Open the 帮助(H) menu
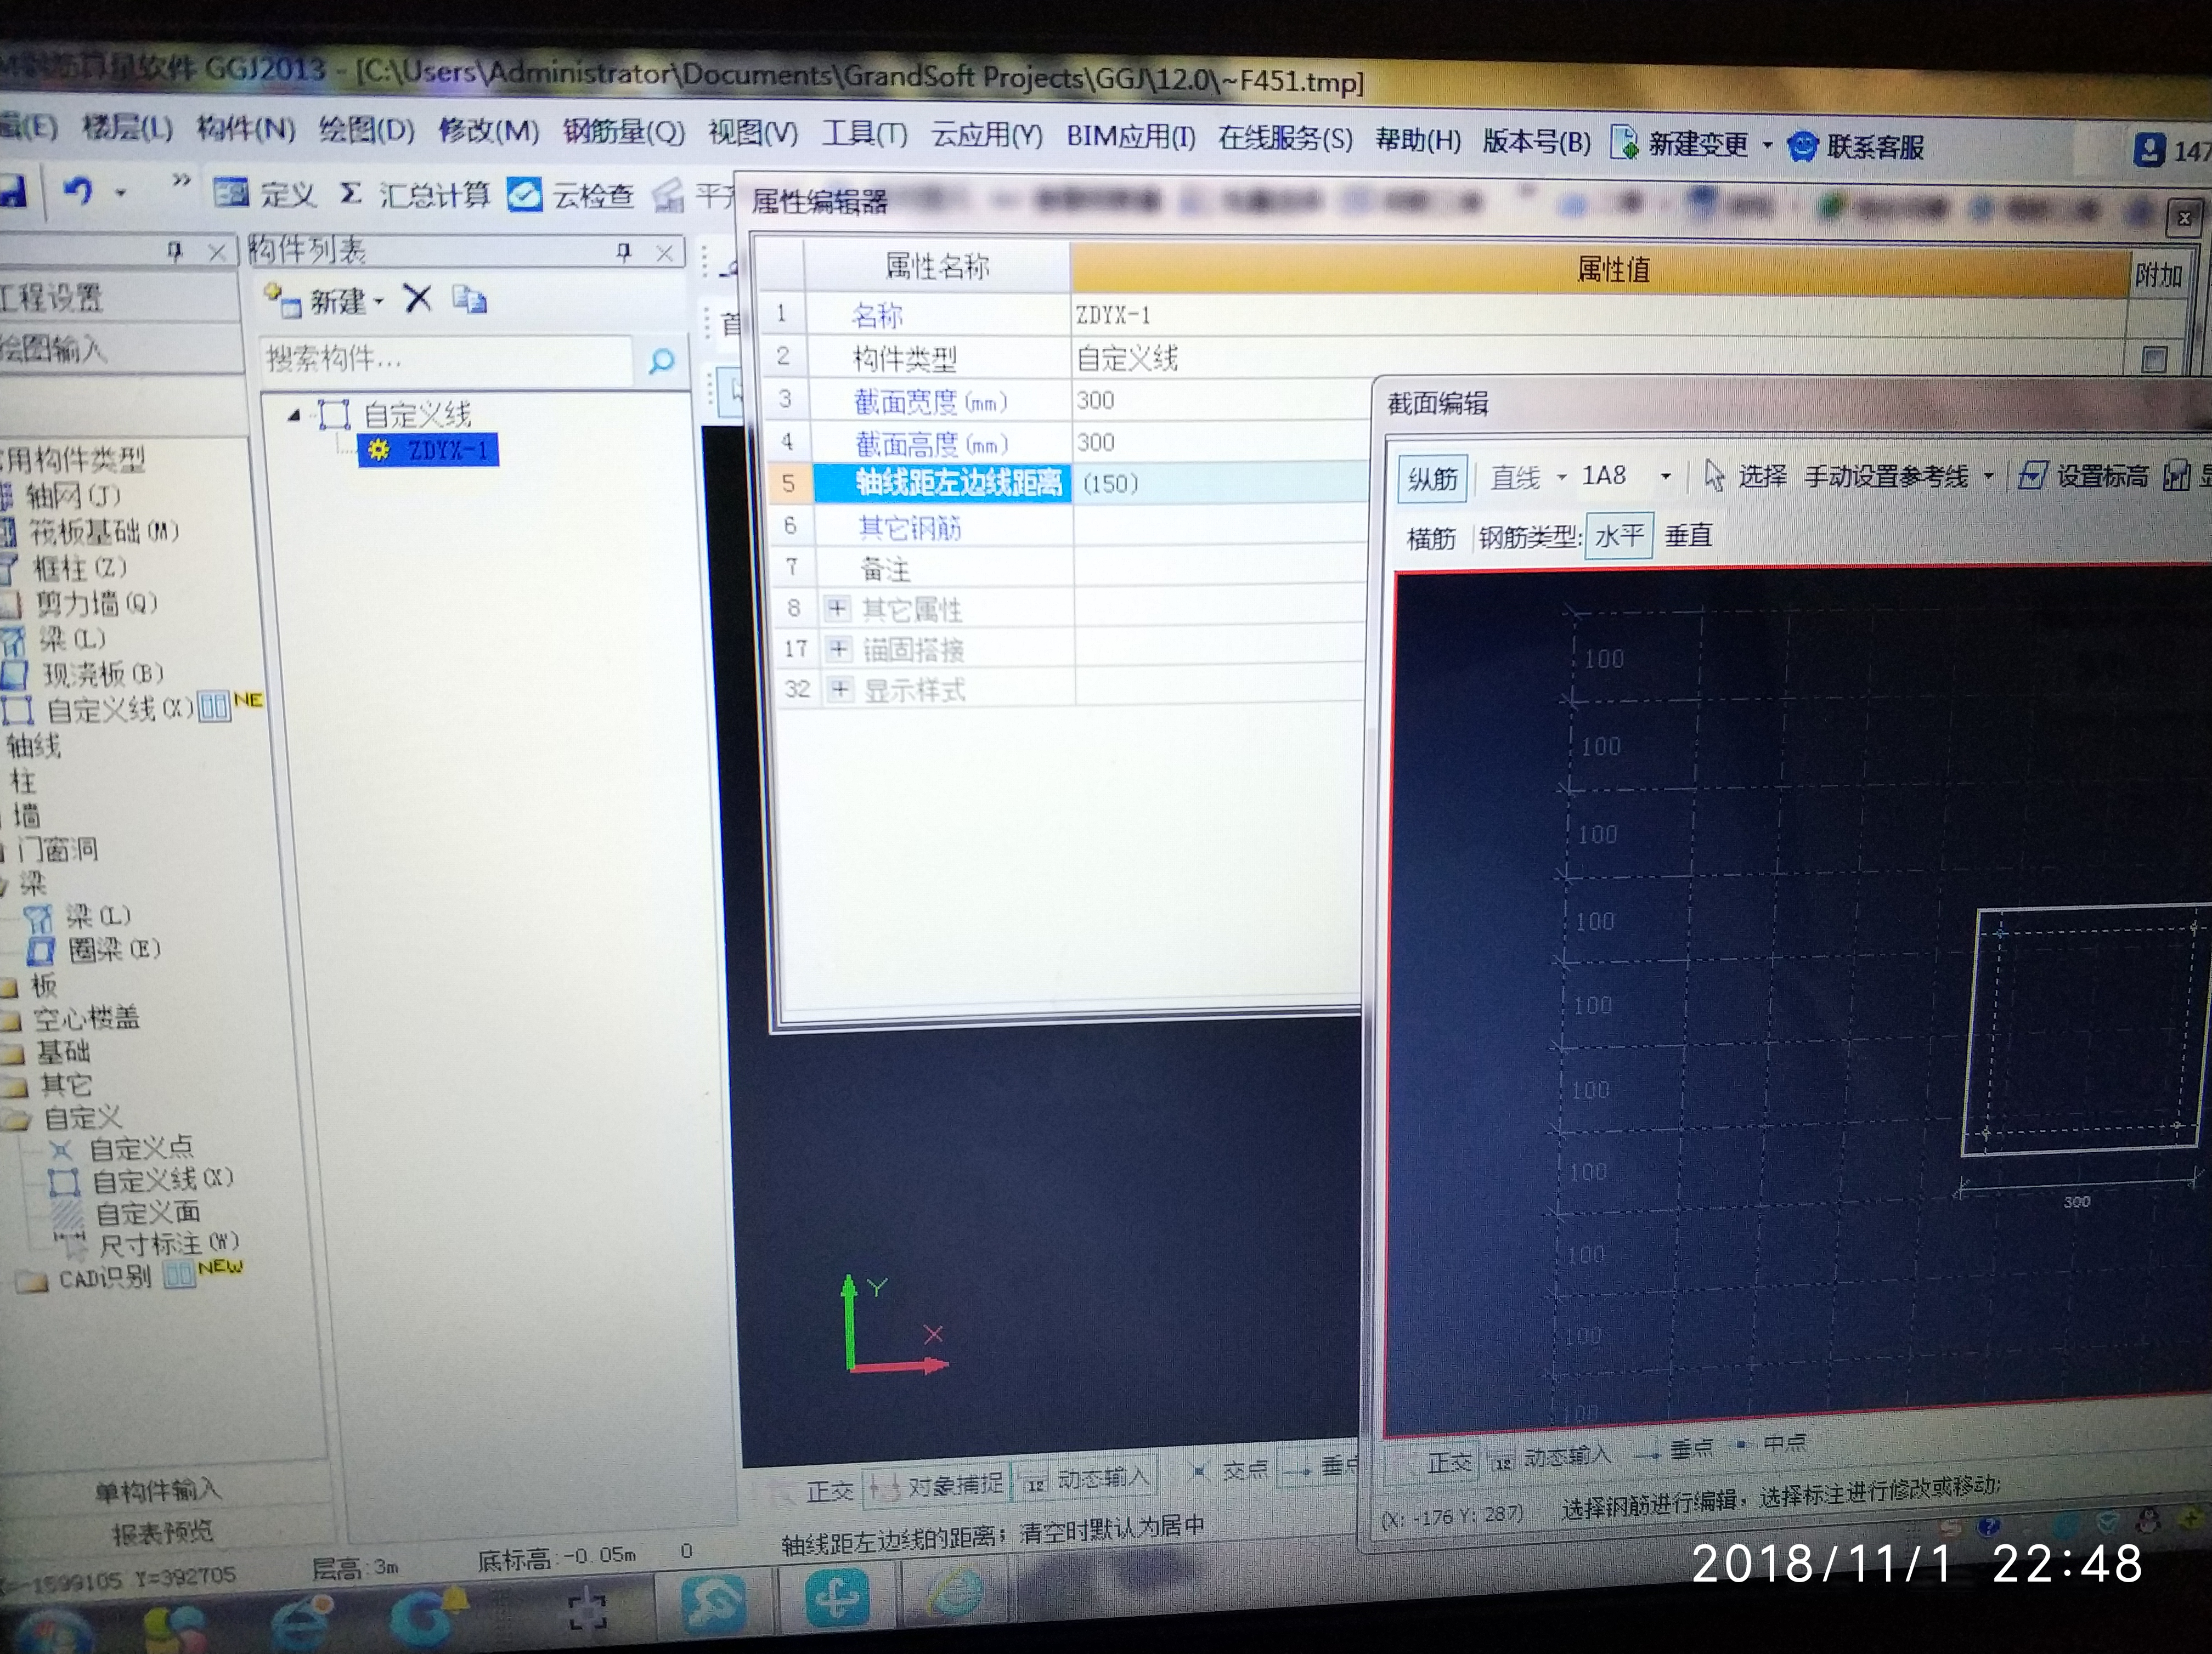Screen dimensions: 2212x1654 [1418, 140]
